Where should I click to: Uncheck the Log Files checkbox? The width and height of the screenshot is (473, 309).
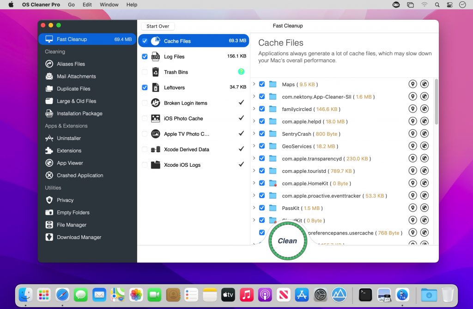click(145, 56)
